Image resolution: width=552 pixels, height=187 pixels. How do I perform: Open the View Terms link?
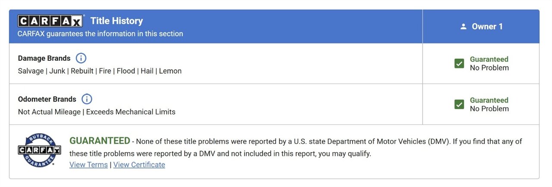[x=88, y=165]
